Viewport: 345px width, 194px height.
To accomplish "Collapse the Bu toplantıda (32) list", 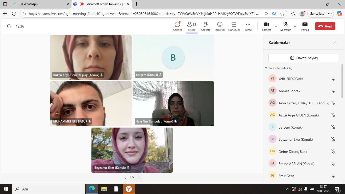I will [x=266, y=68].
